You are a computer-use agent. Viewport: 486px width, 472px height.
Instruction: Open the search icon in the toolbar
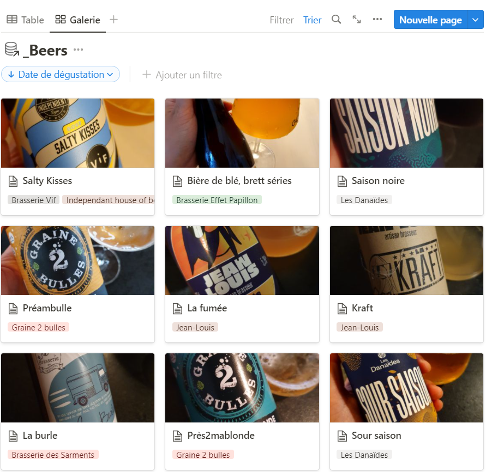[336, 20]
